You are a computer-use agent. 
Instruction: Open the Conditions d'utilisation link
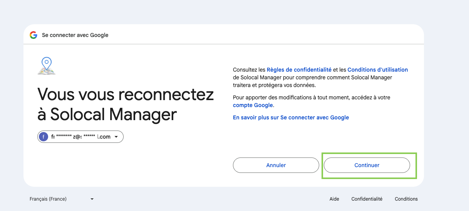[x=377, y=70]
